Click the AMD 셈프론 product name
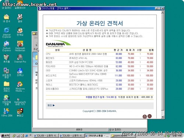184x138 pixels. click(x=88, y=54)
